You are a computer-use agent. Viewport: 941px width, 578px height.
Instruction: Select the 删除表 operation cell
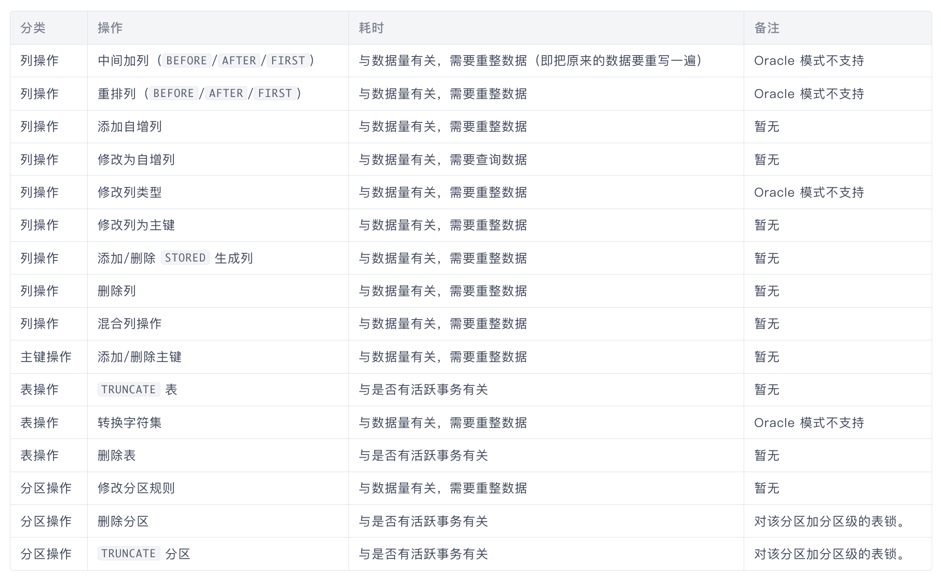tap(117, 456)
